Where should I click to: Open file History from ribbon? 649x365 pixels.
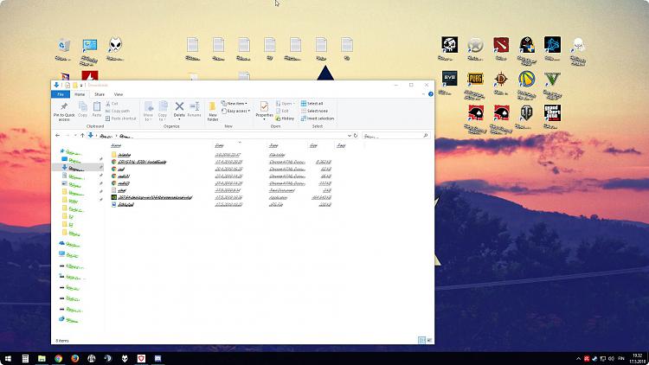pyautogui.click(x=285, y=118)
